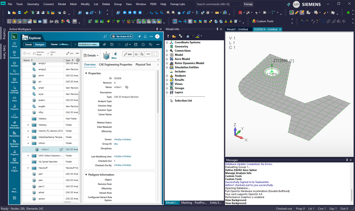The height and width of the screenshot is (211, 355).
Task: Expand the Coordinate Systems tree node
Action: pos(167,42)
